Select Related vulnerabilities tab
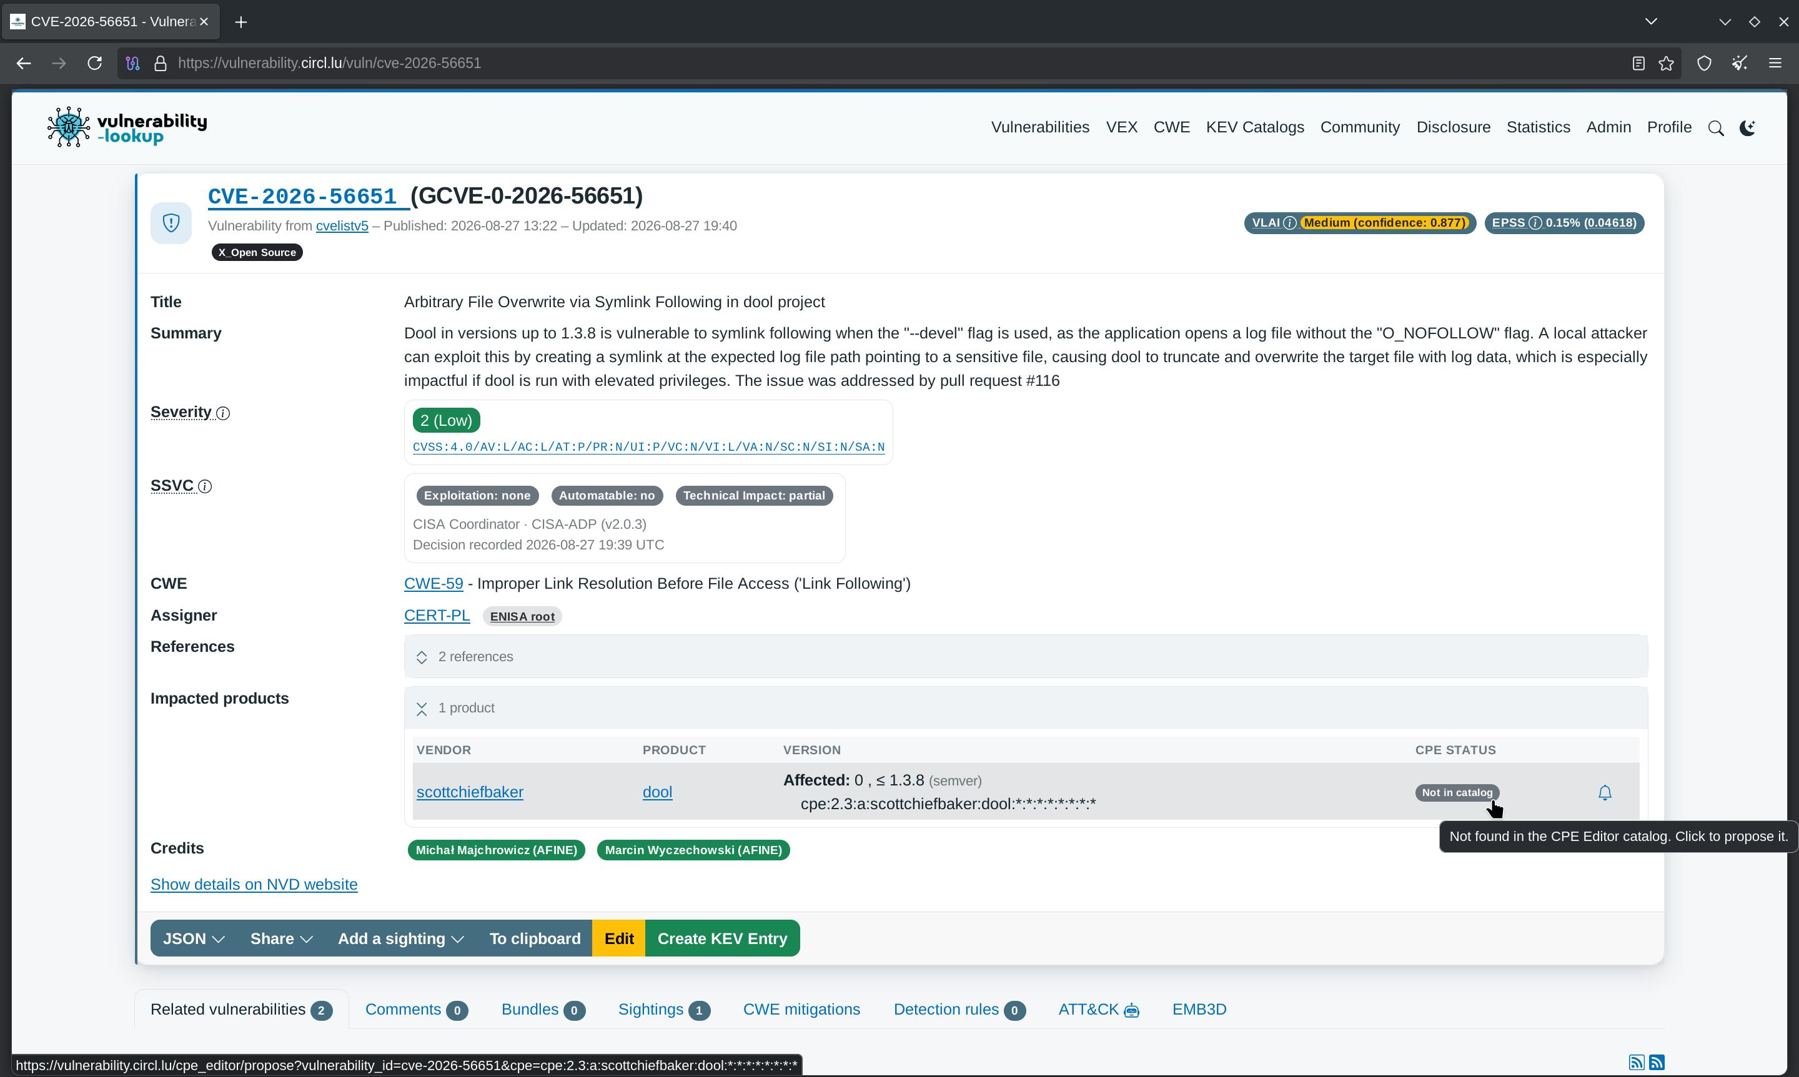Image resolution: width=1799 pixels, height=1077 pixels. [241, 1010]
